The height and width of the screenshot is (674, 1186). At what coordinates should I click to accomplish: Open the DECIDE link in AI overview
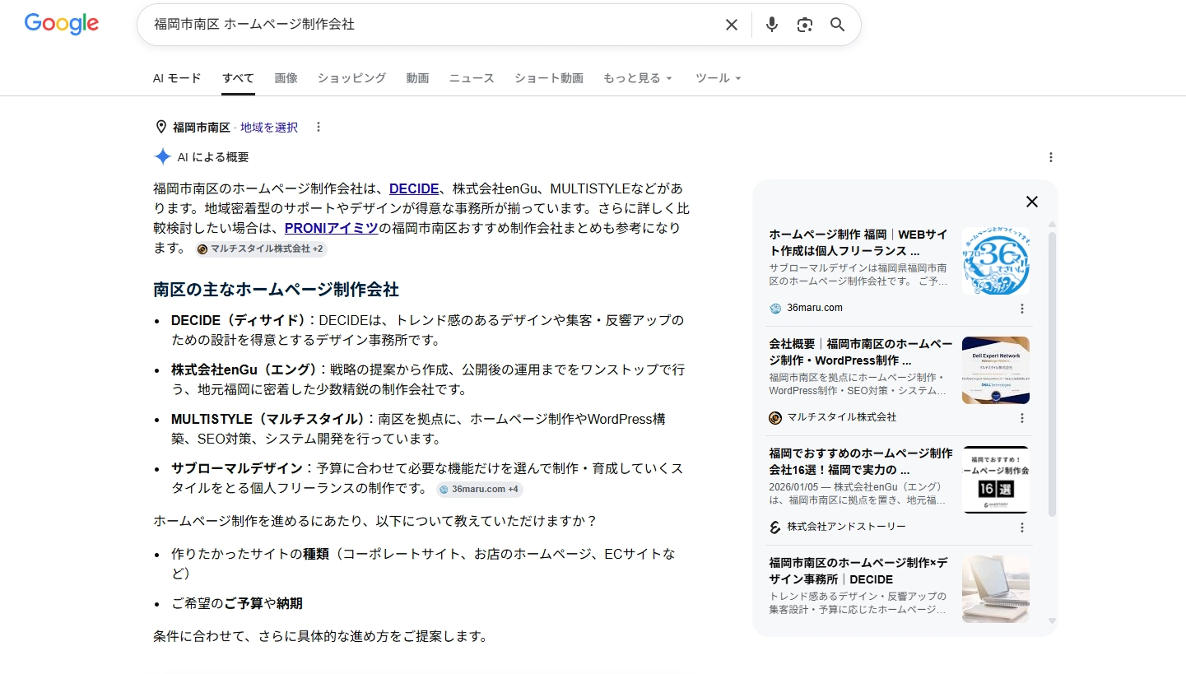click(x=414, y=188)
